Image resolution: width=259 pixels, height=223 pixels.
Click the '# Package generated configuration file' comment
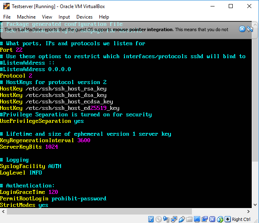coord(61,24)
